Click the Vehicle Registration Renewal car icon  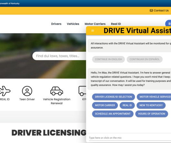pos(56,91)
